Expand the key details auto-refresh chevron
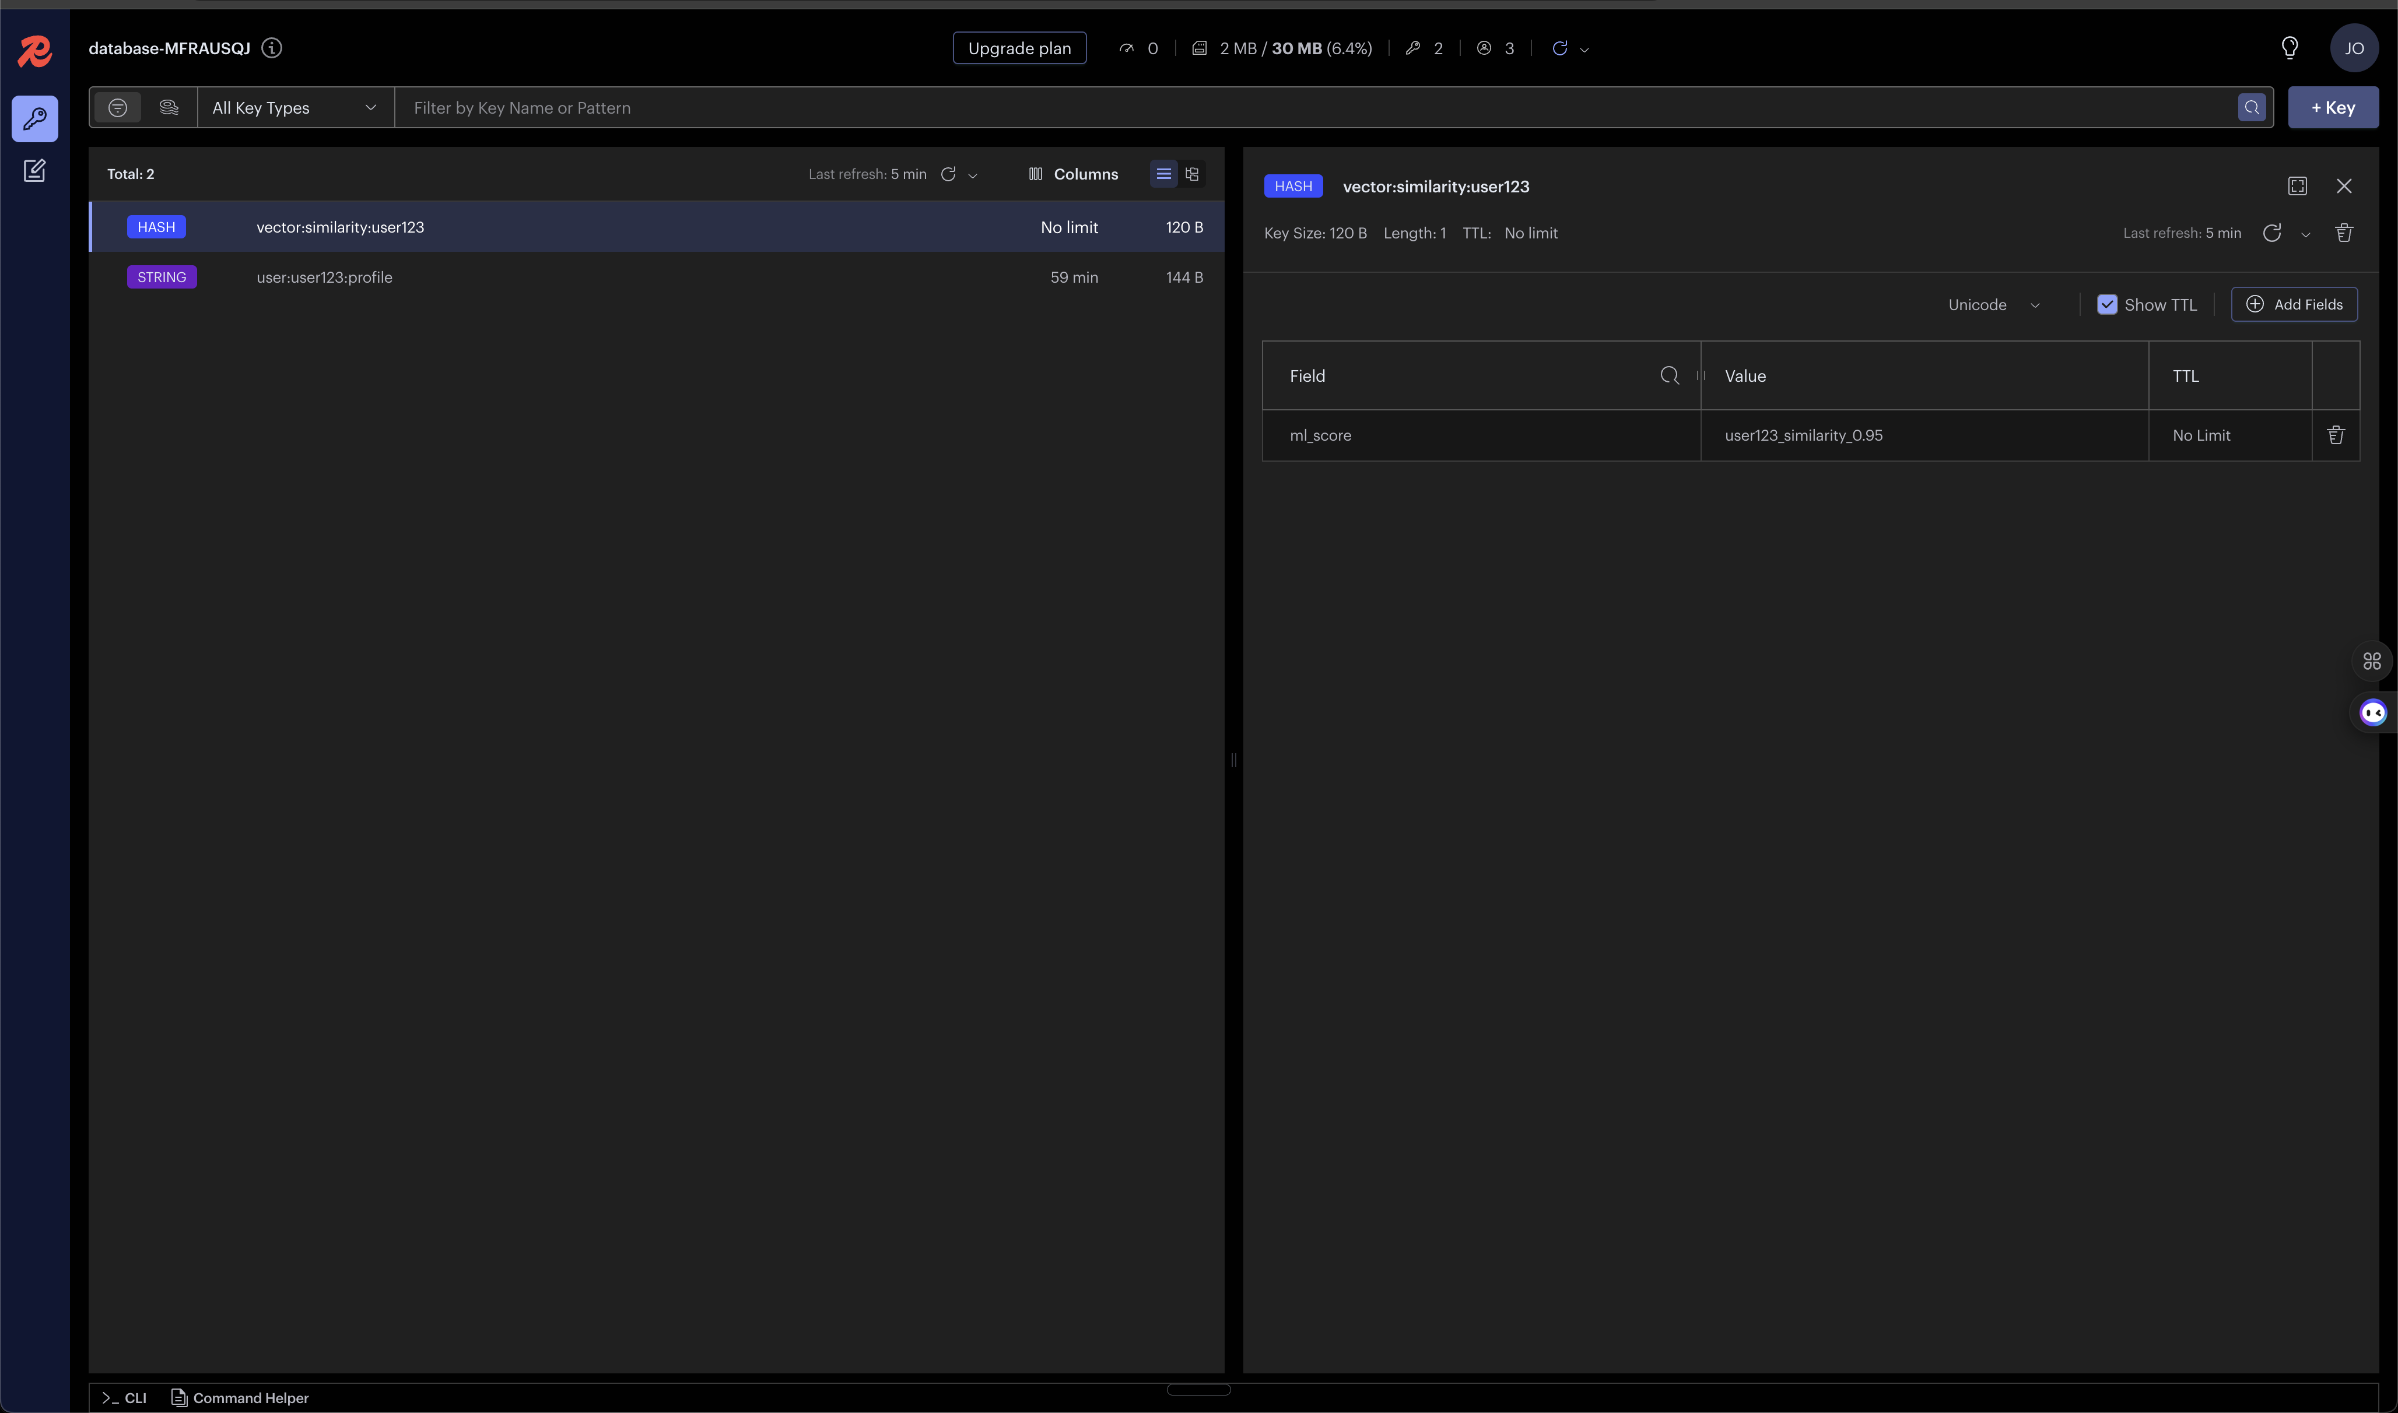Screen dimensions: 2398x1413 (x=2305, y=234)
